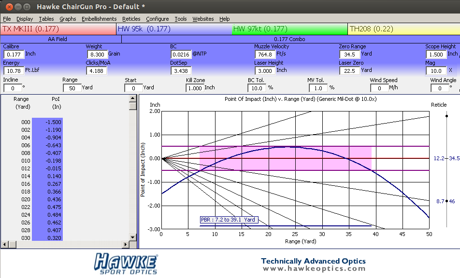Click the table's scroll down arrow
Viewport: 460px width, 278px height.
tap(132, 237)
